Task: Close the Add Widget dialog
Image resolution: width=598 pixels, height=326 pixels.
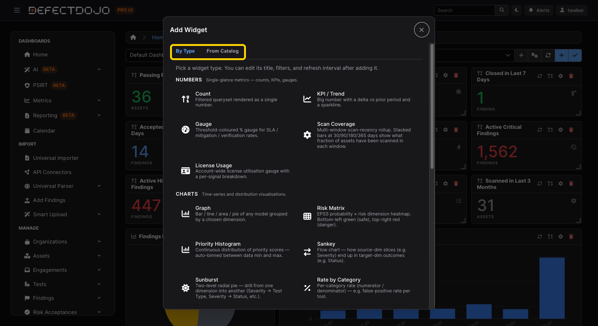Action: click(x=422, y=30)
